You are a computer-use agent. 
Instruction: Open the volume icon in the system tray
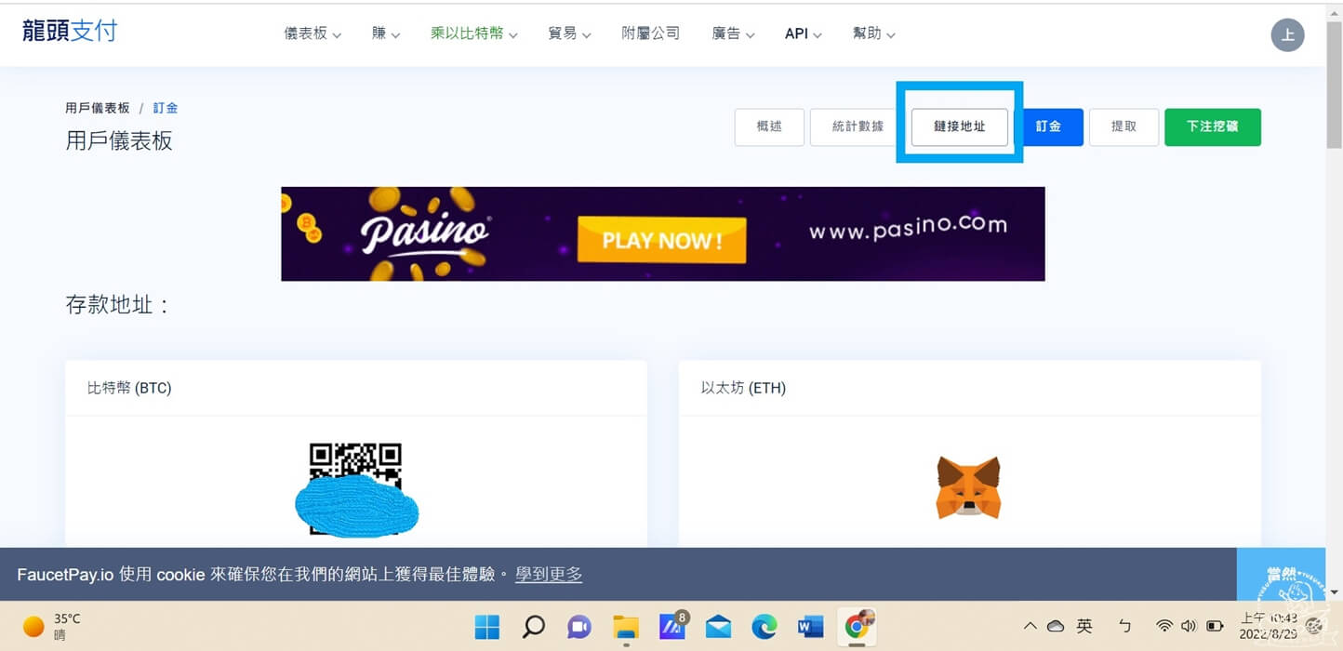point(1189,626)
